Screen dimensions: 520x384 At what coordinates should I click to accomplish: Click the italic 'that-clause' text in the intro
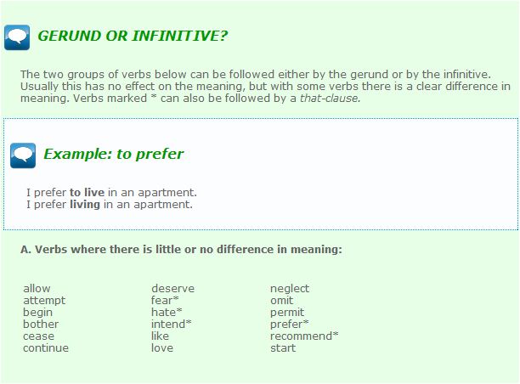tap(330, 99)
